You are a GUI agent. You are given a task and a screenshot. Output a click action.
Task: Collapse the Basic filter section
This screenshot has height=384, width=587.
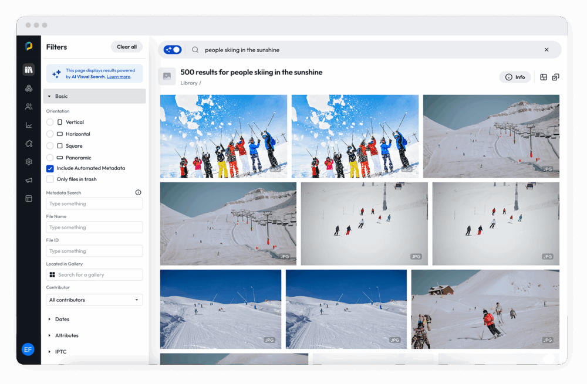[x=95, y=96]
